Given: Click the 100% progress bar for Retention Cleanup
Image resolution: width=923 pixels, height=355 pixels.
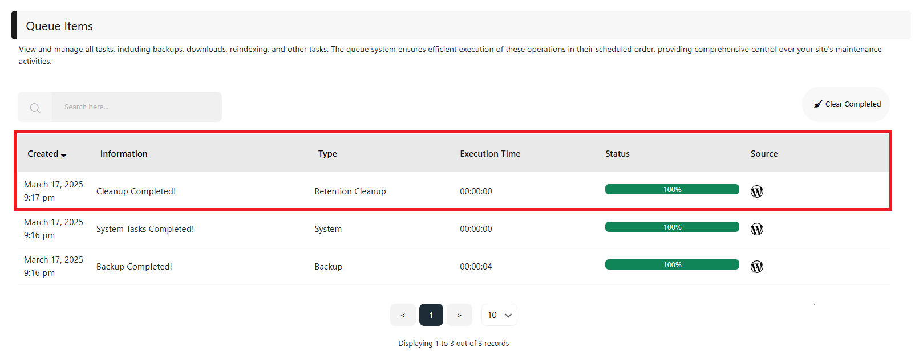Looking at the screenshot, I should click(672, 189).
